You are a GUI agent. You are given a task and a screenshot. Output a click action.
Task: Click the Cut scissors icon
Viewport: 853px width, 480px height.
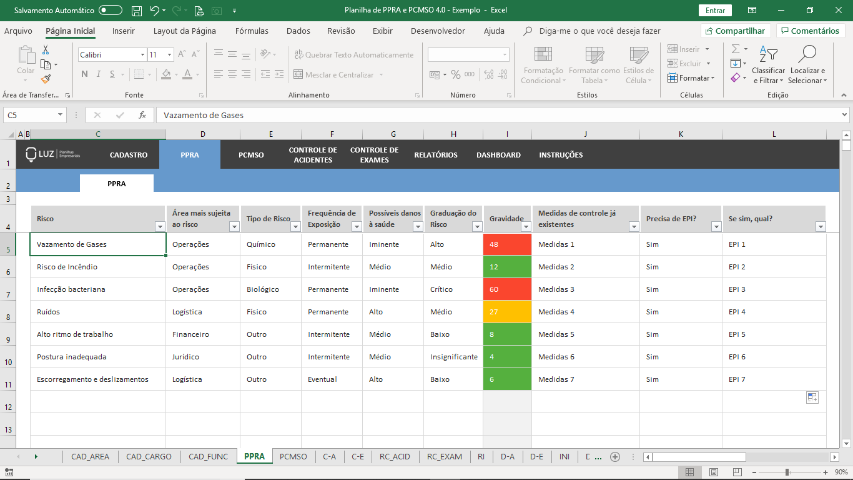point(46,50)
